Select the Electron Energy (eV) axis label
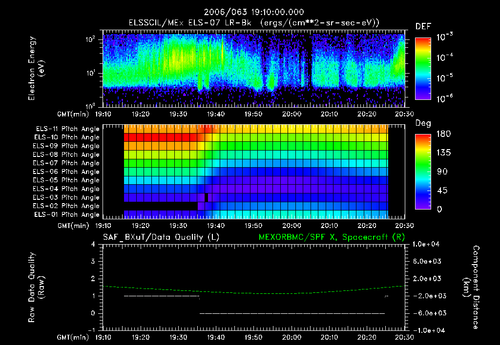Viewport: 500px width, 345px height. pos(36,68)
